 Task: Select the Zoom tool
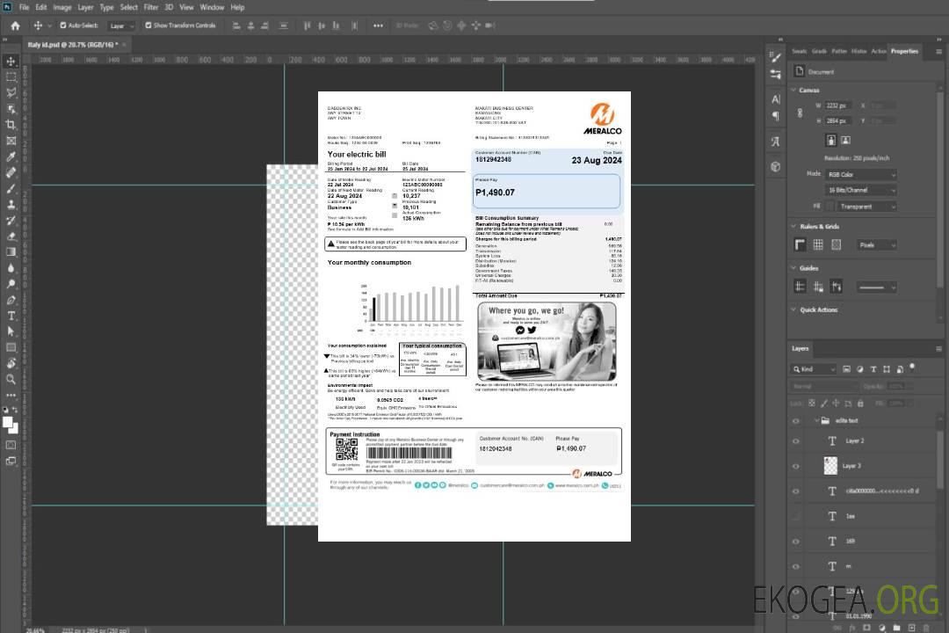pyautogui.click(x=11, y=379)
